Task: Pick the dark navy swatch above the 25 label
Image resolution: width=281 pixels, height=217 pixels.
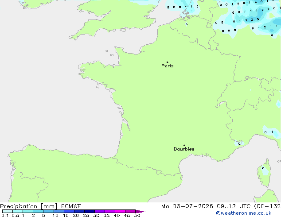Action: (x=90, y=211)
